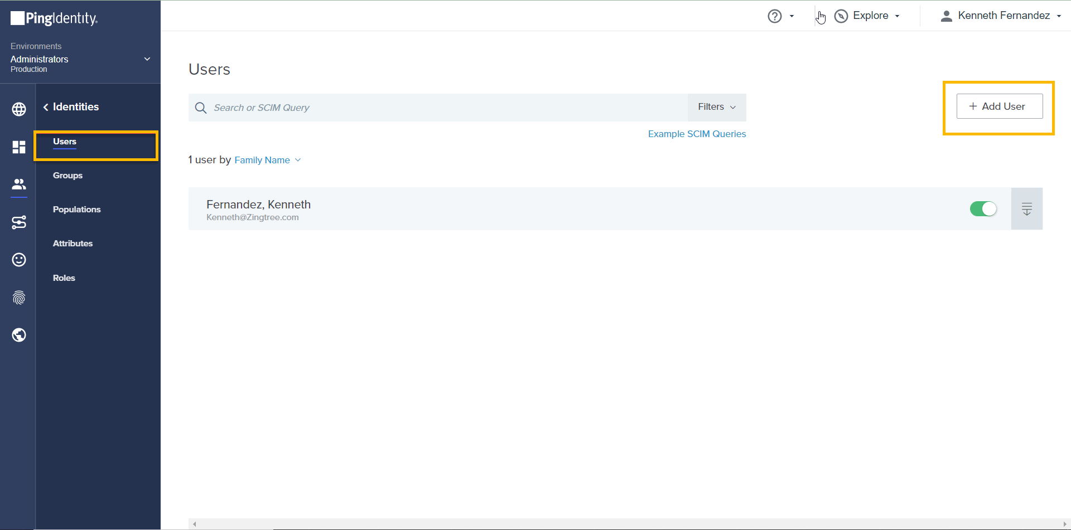Click the Kenneth@Zingtree.com email text

tap(253, 217)
